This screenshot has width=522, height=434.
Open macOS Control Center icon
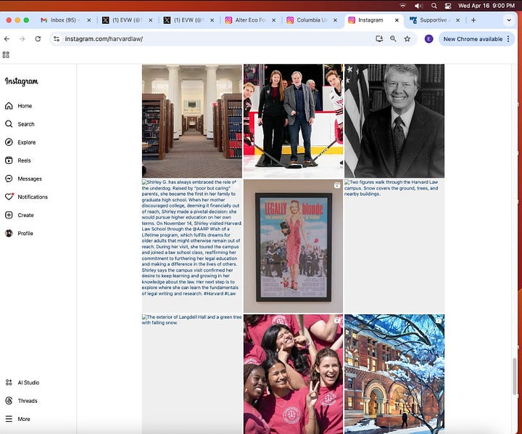tap(448, 5)
